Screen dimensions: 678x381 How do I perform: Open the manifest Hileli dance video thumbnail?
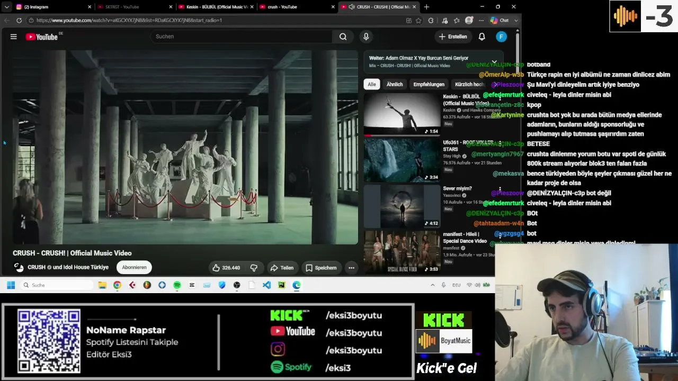[x=402, y=252]
